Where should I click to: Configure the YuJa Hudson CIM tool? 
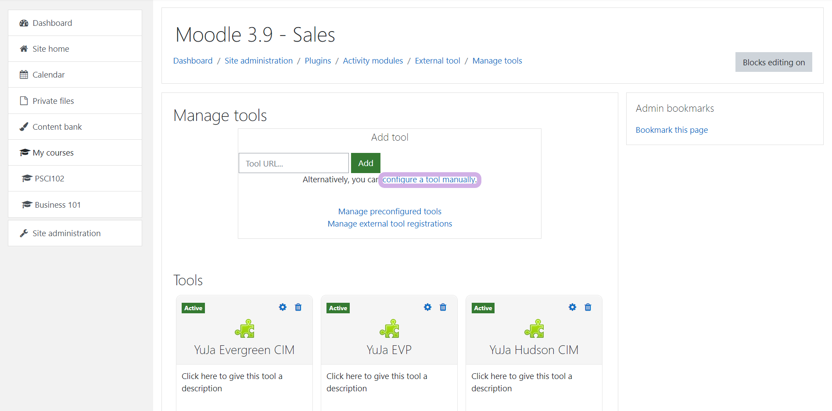tap(572, 307)
